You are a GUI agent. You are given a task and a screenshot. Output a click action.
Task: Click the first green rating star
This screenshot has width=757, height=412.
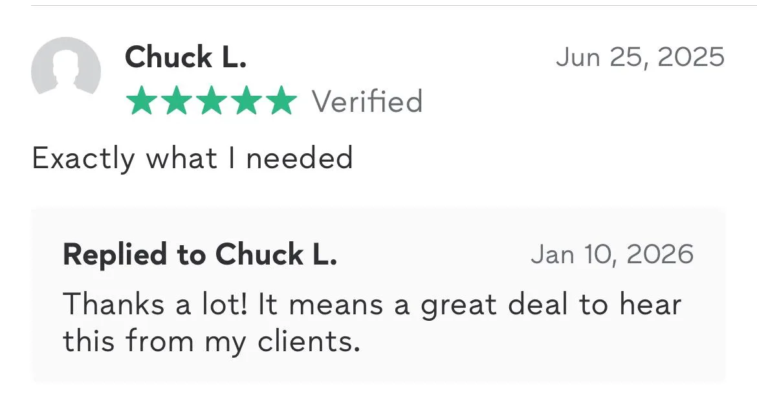[x=140, y=102]
